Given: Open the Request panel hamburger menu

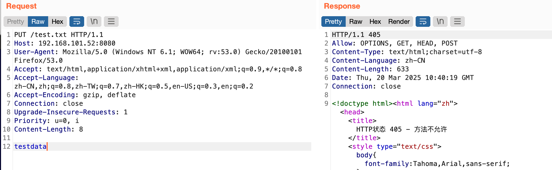Looking at the screenshot, I should (x=111, y=22).
